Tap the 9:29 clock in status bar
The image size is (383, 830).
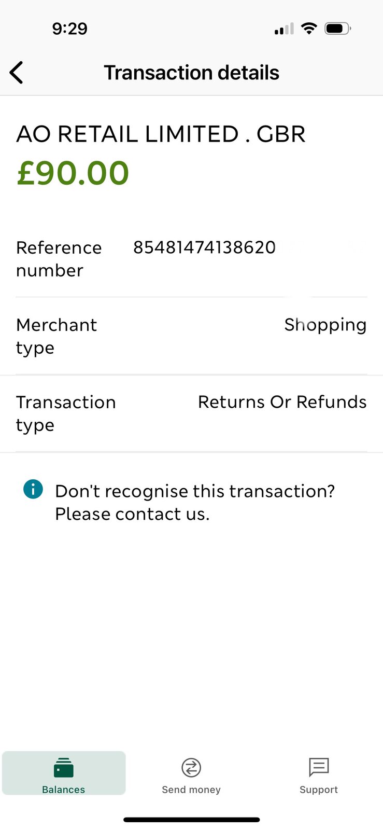tap(69, 29)
